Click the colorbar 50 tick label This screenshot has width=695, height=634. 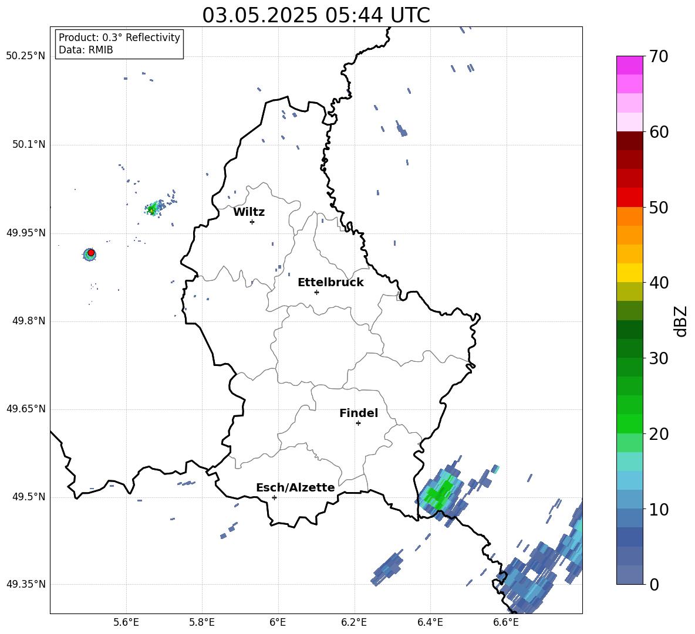click(x=659, y=208)
